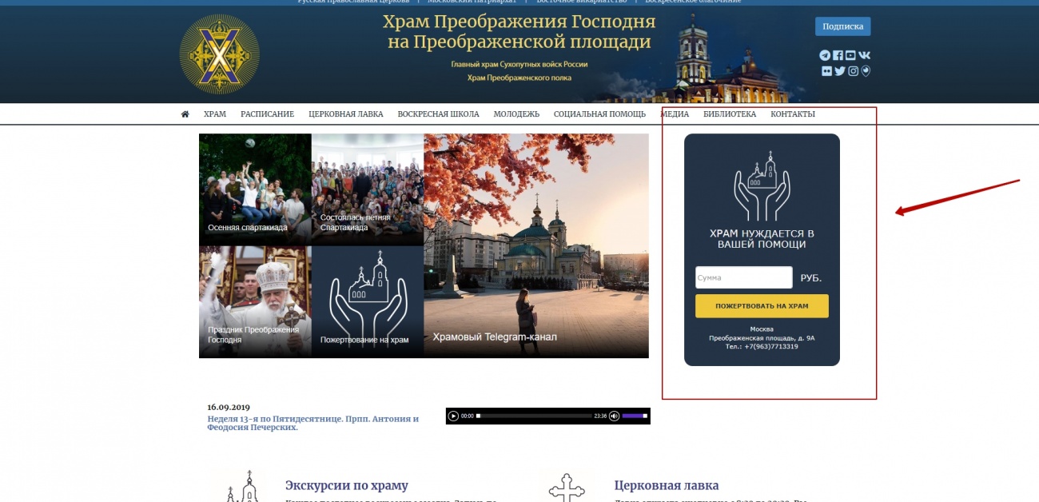Click ПОЖЕРТВОВАТЬ НА ХРАМ button
1039x502 pixels.
pos(762,306)
